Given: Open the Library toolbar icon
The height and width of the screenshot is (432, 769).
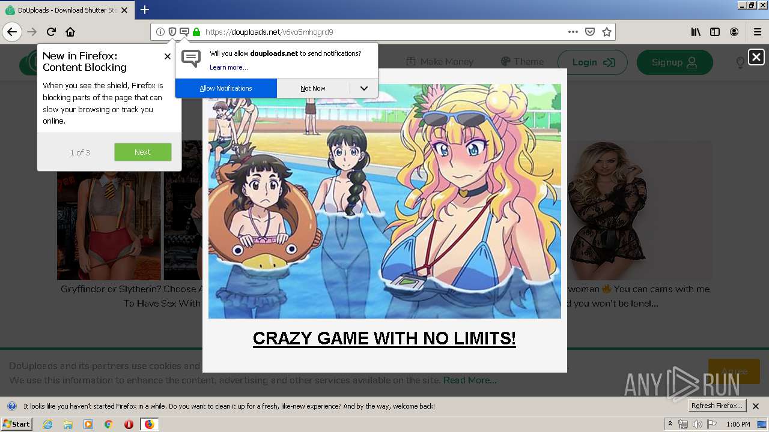Looking at the screenshot, I should pyautogui.click(x=696, y=32).
